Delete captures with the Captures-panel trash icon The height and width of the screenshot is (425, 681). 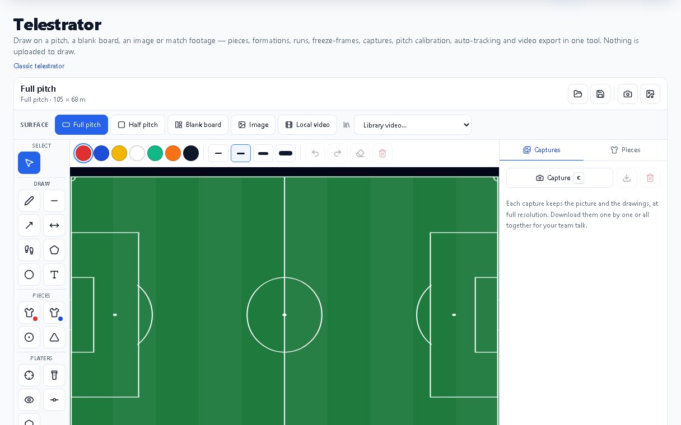(x=650, y=178)
